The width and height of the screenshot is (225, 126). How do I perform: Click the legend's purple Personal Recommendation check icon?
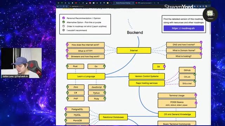[64, 18]
